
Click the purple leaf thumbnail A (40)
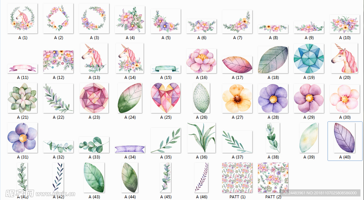coord(344,138)
